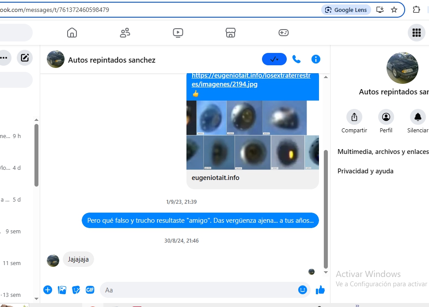Open the Watch video tab
Screen dimensions: 429x307
[x=178, y=33]
